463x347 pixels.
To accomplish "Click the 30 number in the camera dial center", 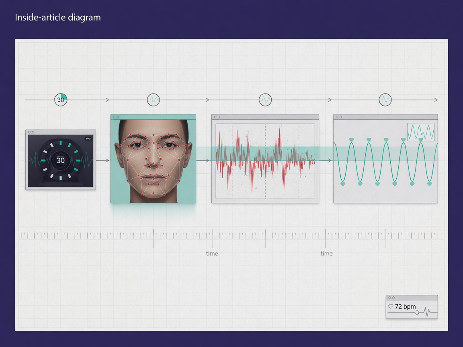I will tap(61, 160).
